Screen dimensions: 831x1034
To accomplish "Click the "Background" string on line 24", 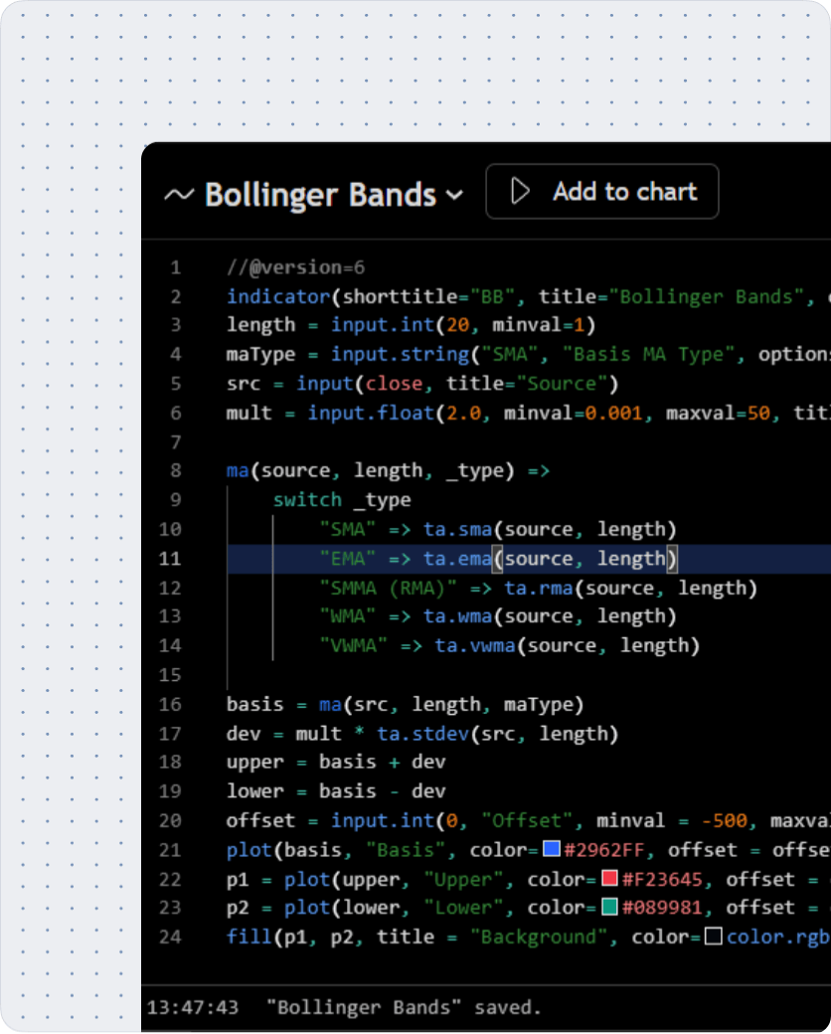I will pyautogui.click(x=539, y=937).
